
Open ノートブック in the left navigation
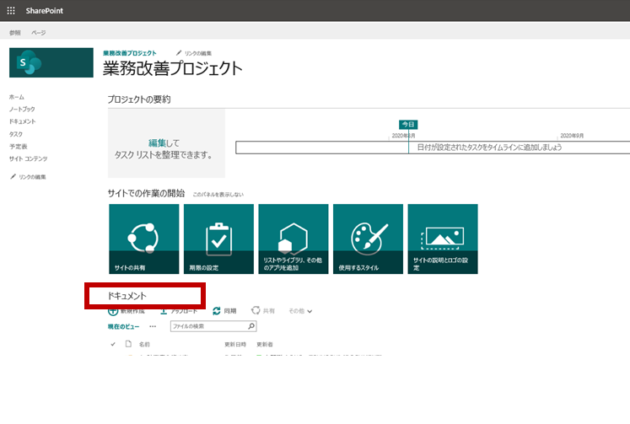pyautogui.click(x=22, y=110)
